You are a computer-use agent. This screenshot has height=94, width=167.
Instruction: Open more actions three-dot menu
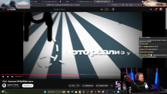click(x=112, y=86)
